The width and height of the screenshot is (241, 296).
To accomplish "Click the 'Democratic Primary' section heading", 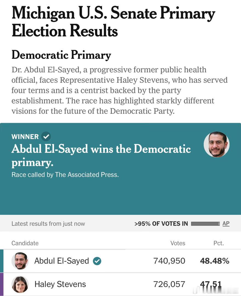I will (x=61, y=55).
